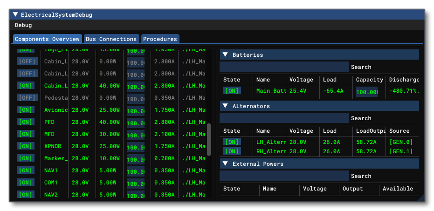
Task: Toggle the NAV1 ON button
Action: [26, 170]
